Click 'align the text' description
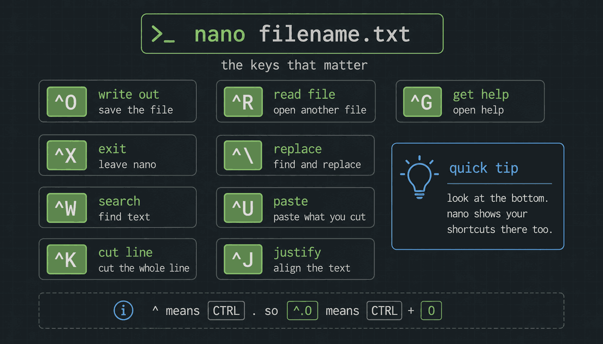Image resolution: width=603 pixels, height=344 pixels. (x=312, y=268)
